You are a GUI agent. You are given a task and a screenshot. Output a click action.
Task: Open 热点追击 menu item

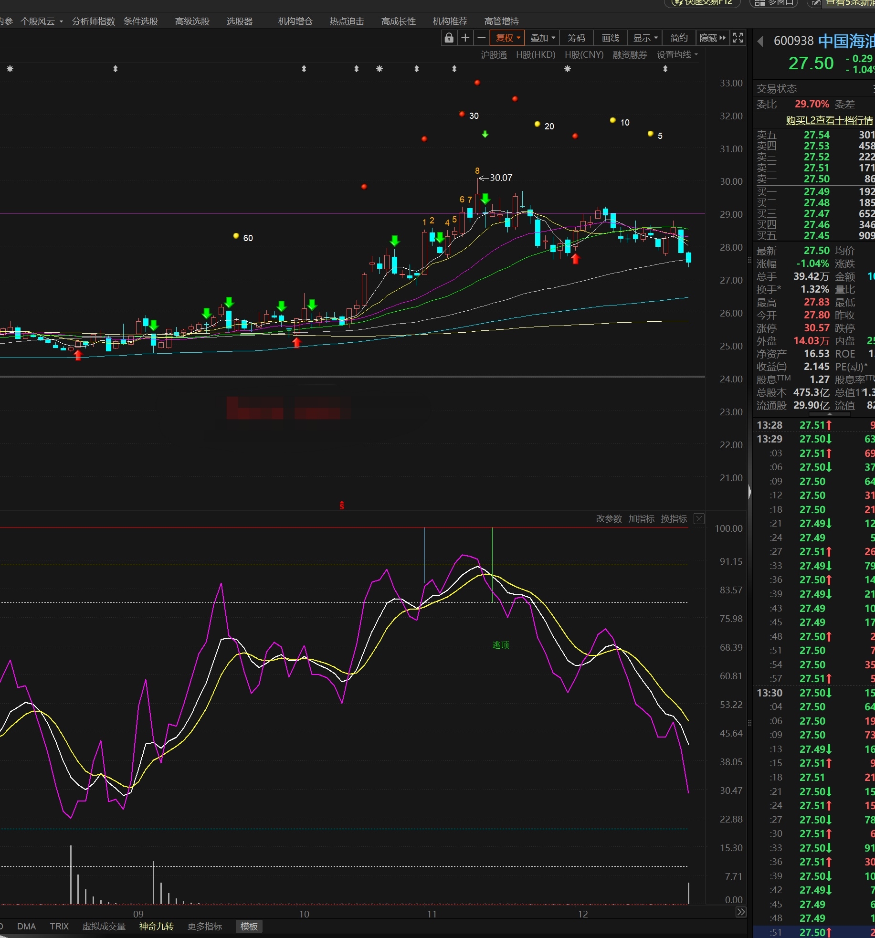click(x=347, y=21)
